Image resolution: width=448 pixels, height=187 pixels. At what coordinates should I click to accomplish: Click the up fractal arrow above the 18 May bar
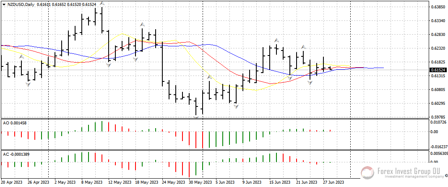[x=143, y=24]
